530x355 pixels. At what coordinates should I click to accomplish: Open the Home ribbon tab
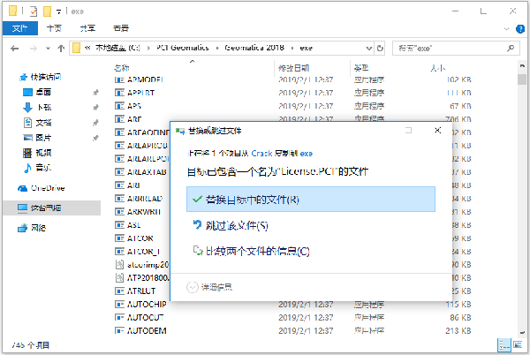click(x=54, y=28)
